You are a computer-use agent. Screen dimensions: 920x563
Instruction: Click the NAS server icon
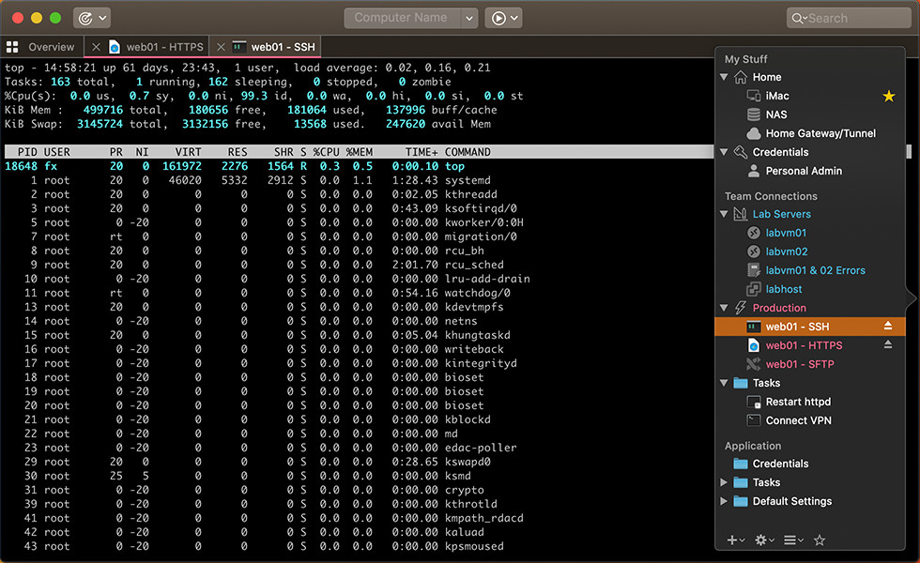pos(753,114)
